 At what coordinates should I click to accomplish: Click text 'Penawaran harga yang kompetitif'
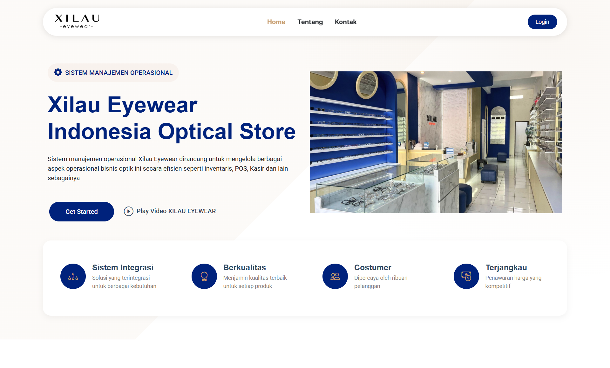513,282
